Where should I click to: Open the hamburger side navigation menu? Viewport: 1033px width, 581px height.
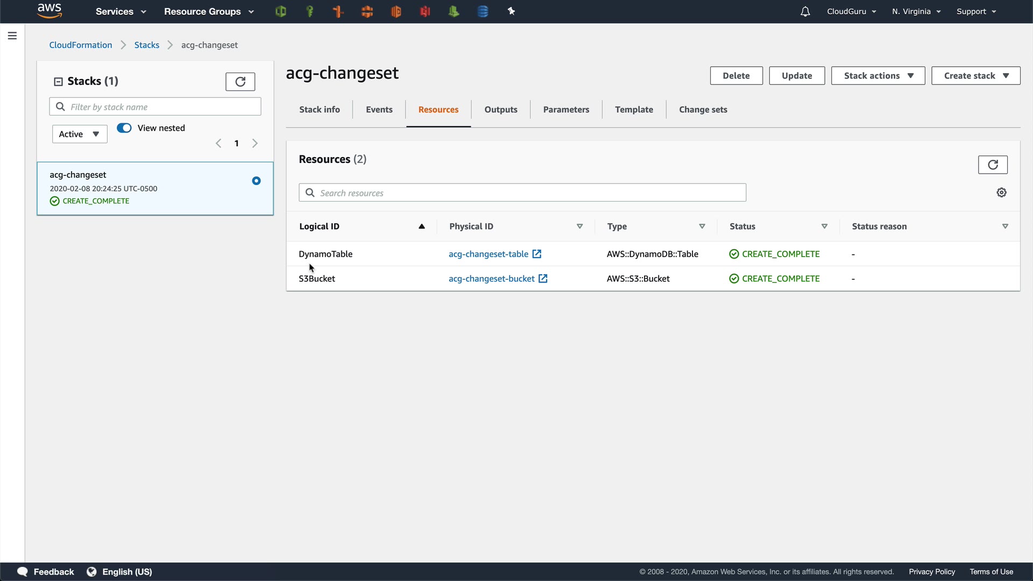(12, 36)
